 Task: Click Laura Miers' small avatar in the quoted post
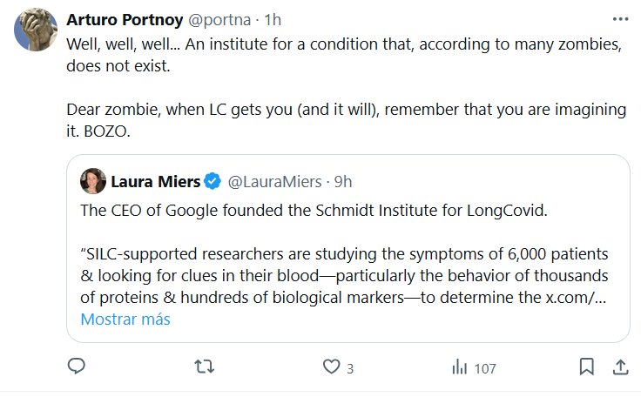92,182
